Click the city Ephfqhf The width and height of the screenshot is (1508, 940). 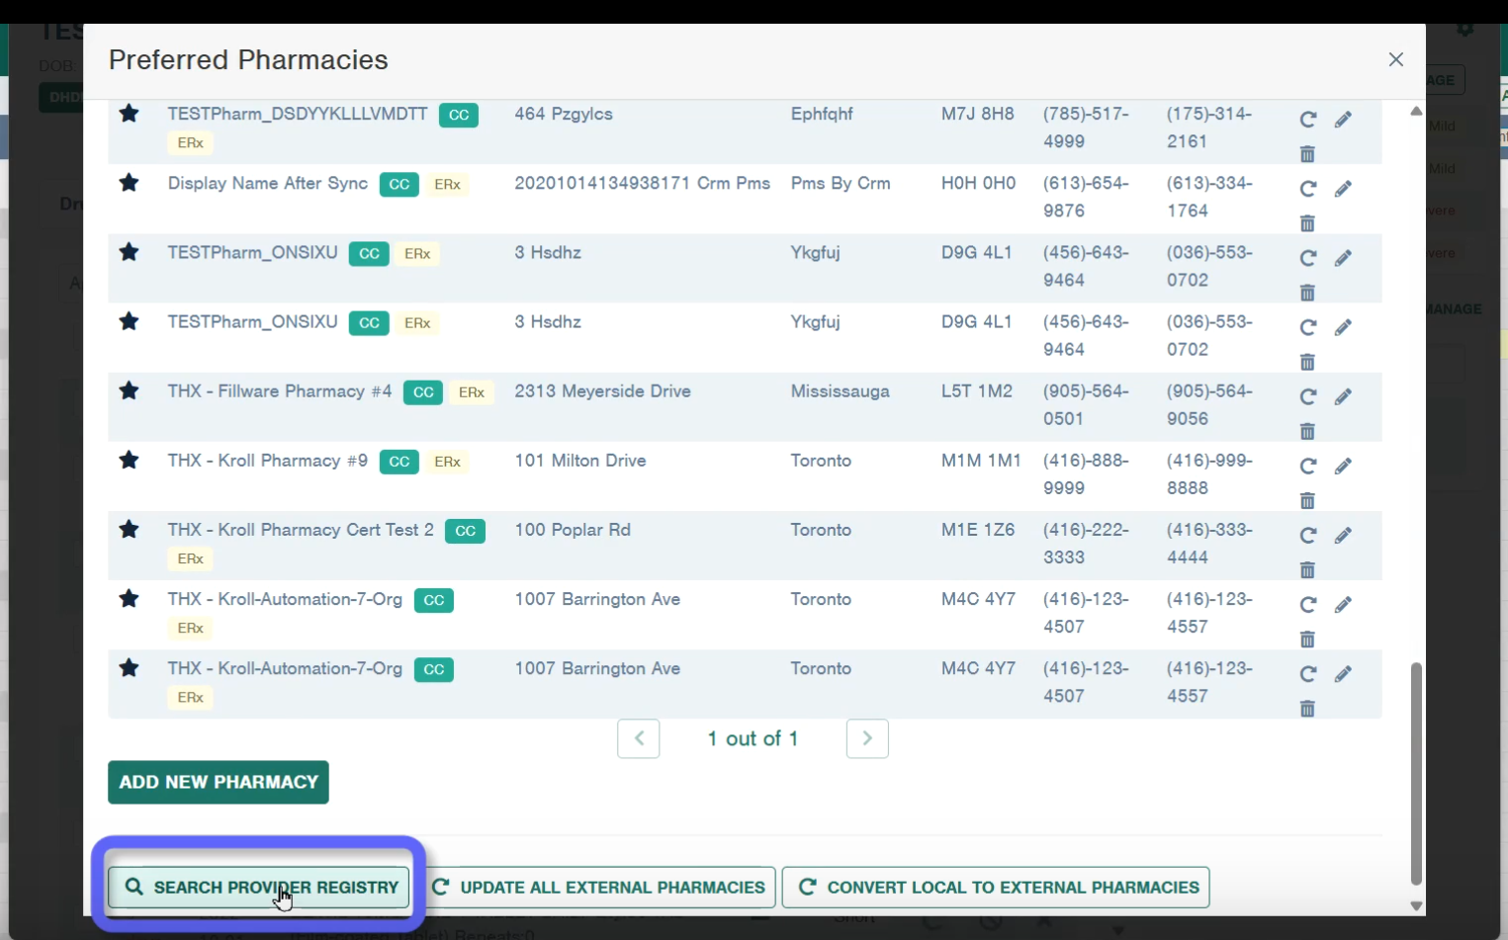[x=822, y=115]
